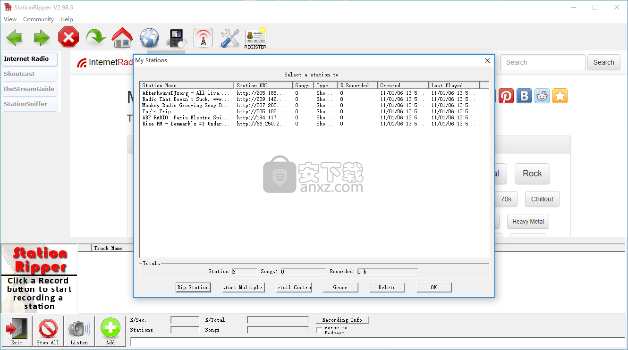The width and height of the screenshot is (628, 350).
Task: Share via the VK 'B' icon
Action: coord(524,96)
